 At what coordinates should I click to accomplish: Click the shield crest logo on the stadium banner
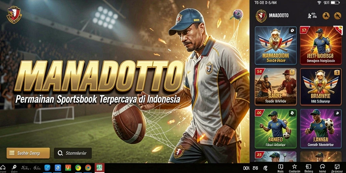(14, 14)
